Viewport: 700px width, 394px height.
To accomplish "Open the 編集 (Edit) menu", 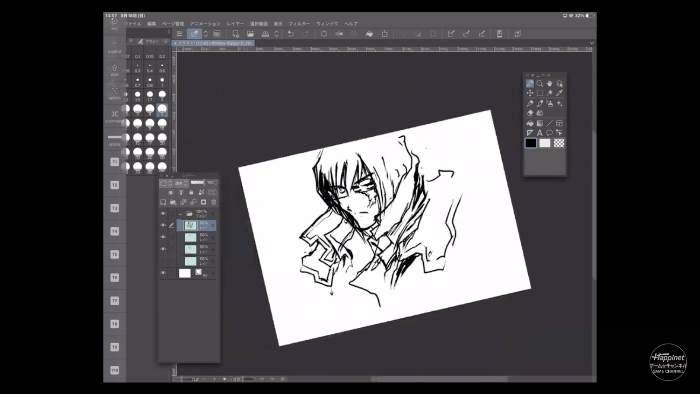I will pos(152,24).
